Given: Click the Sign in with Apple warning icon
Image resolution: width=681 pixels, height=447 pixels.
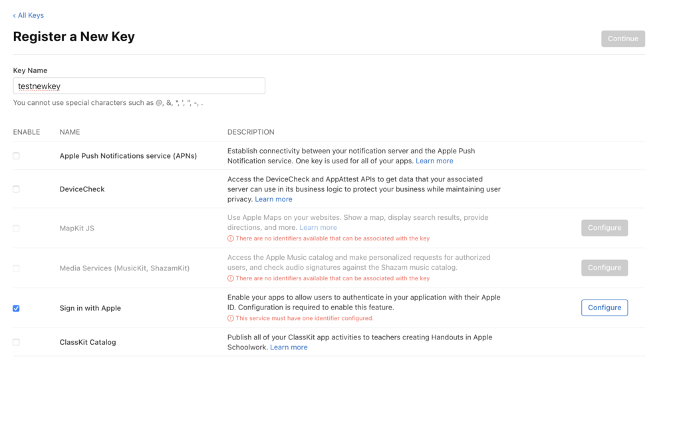Looking at the screenshot, I should (231, 318).
